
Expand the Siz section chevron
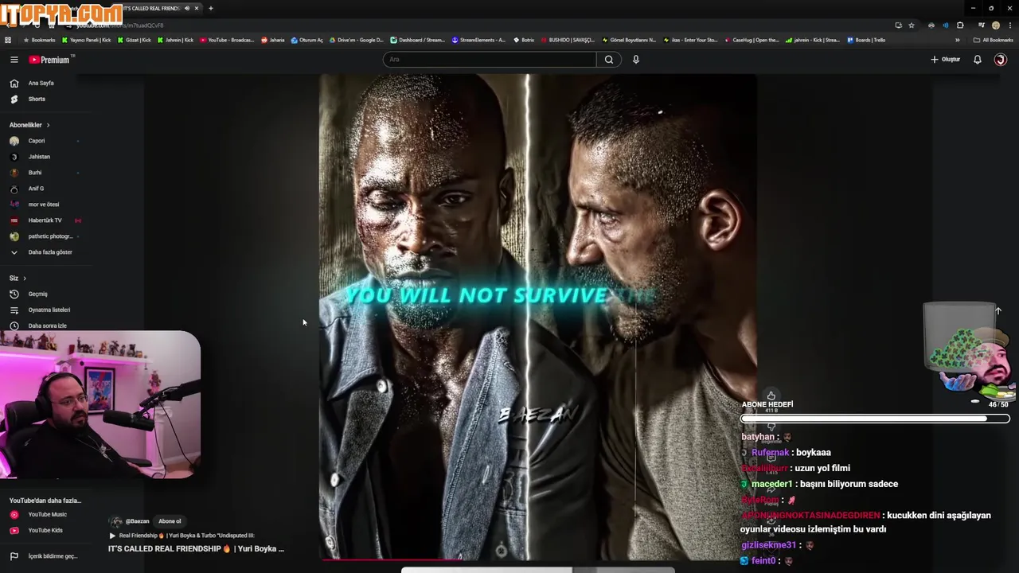pyautogui.click(x=25, y=278)
